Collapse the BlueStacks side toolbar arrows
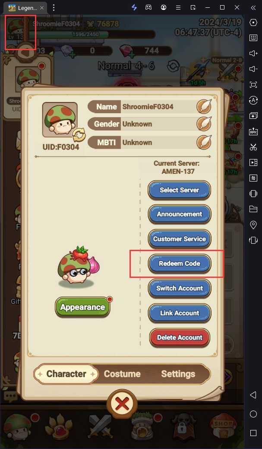The width and height of the screenshot is (262, 449). (253, 8)
